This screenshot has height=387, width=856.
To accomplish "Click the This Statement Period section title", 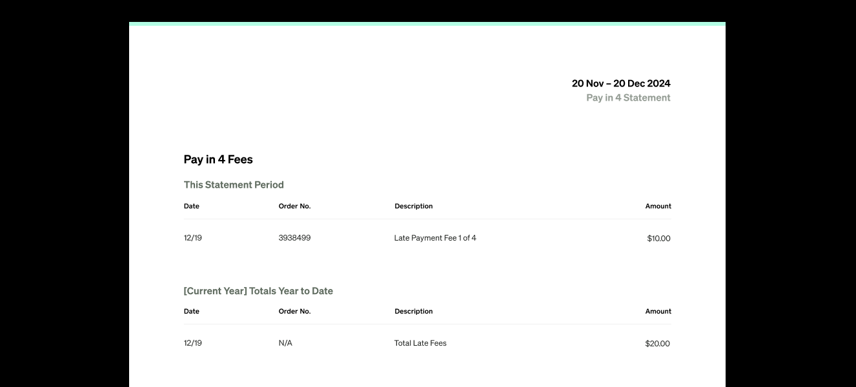I will [234, 184].
